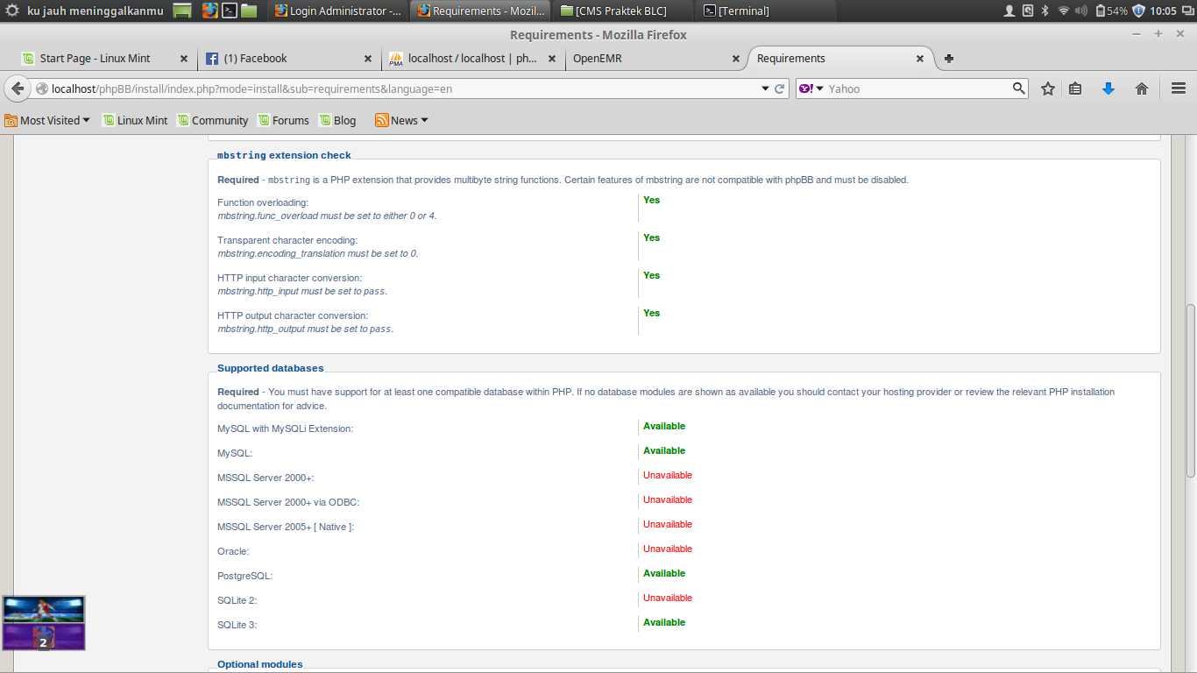The width and height of the screenshot is (1197, 673).
Task: Open the News bookmarks feed dropdown
Action: click(402, 120)
